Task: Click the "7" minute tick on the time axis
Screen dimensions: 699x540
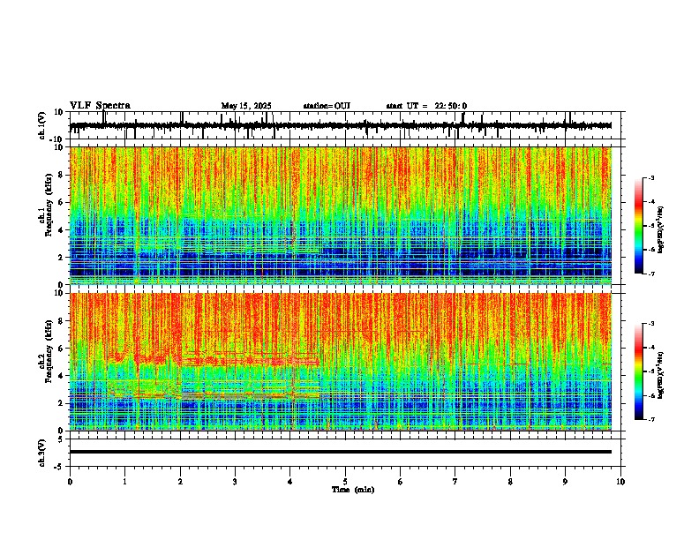Action: [455, 482]
